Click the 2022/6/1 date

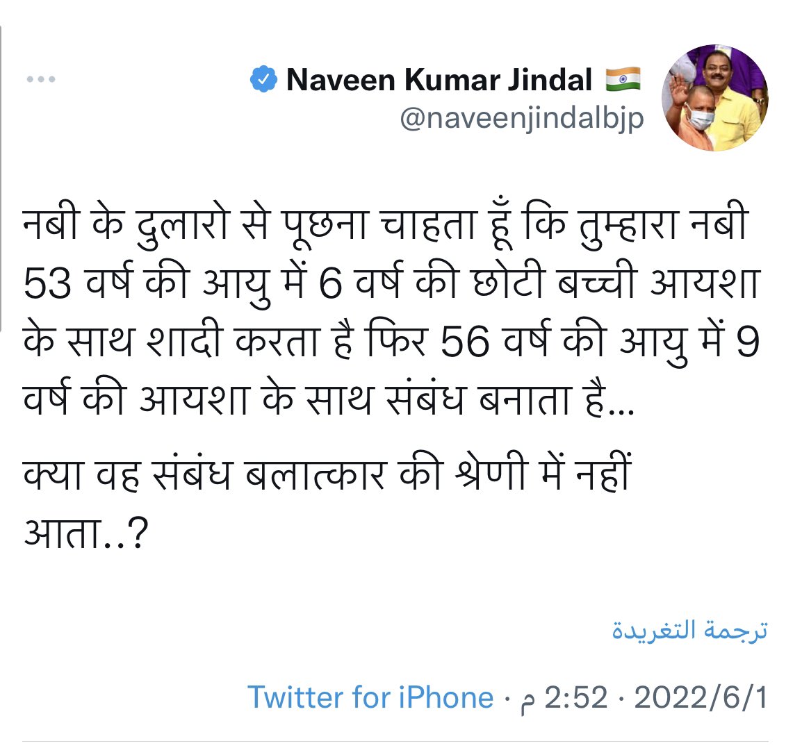(x=701, y=697)
